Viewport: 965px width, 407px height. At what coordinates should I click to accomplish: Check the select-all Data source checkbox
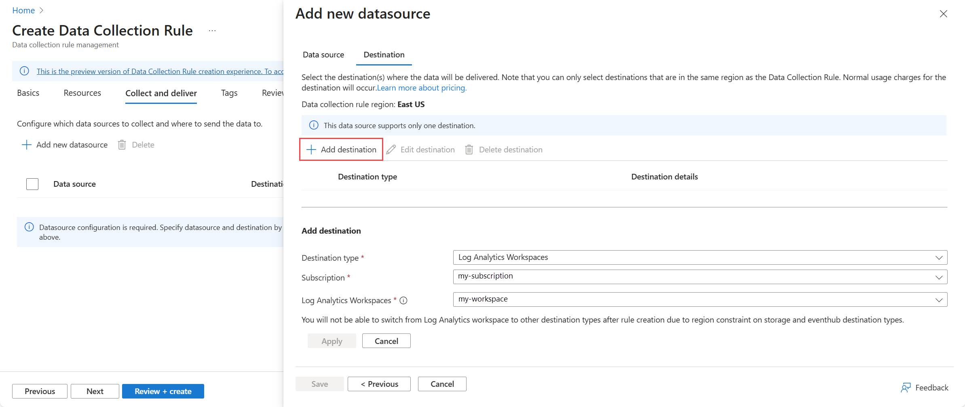[32, 184]
